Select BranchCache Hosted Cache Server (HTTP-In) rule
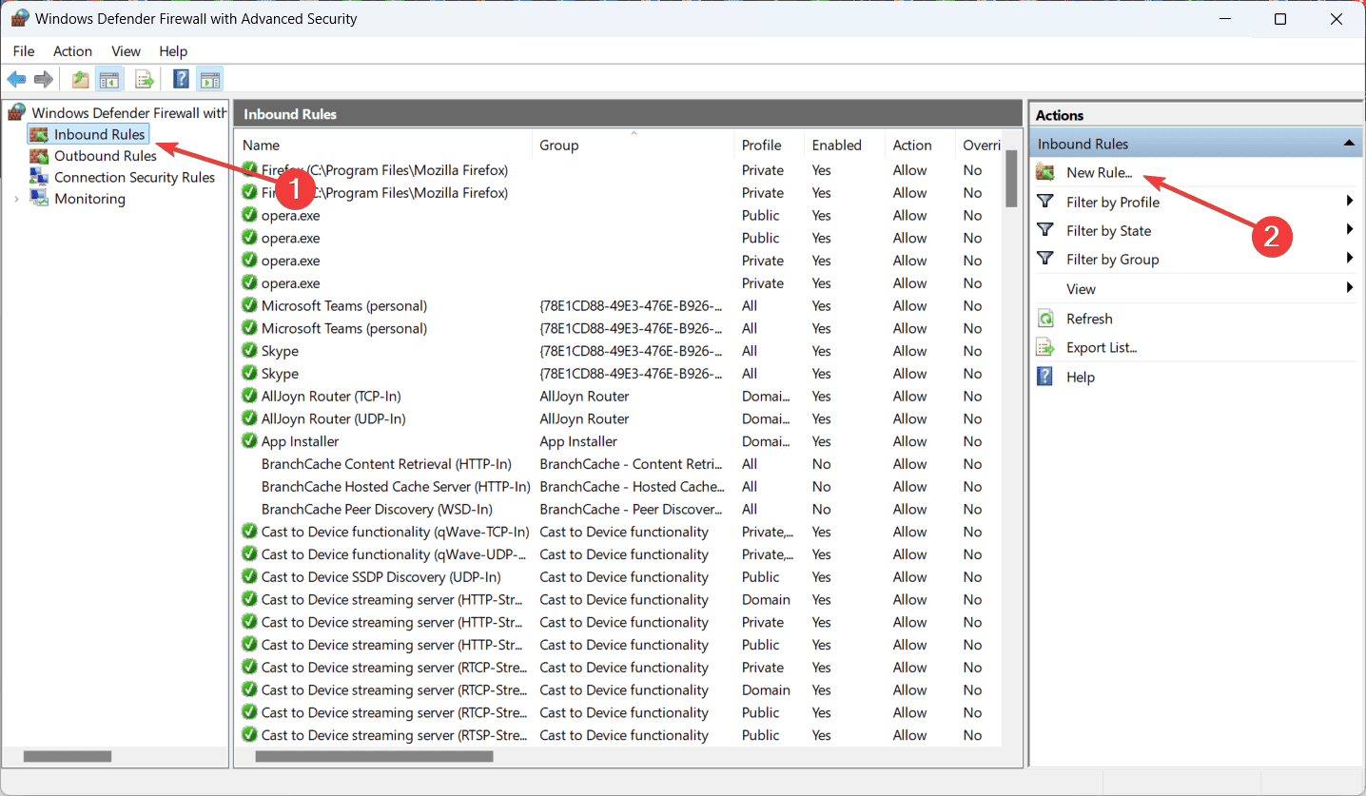 click(396, 487)
